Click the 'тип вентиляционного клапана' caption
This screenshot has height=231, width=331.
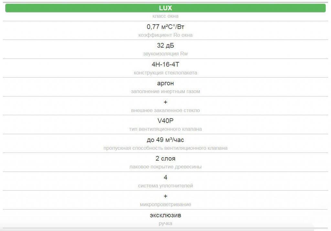coord(165,129)
